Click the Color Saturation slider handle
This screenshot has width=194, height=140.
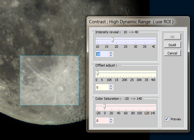[104, 106]
